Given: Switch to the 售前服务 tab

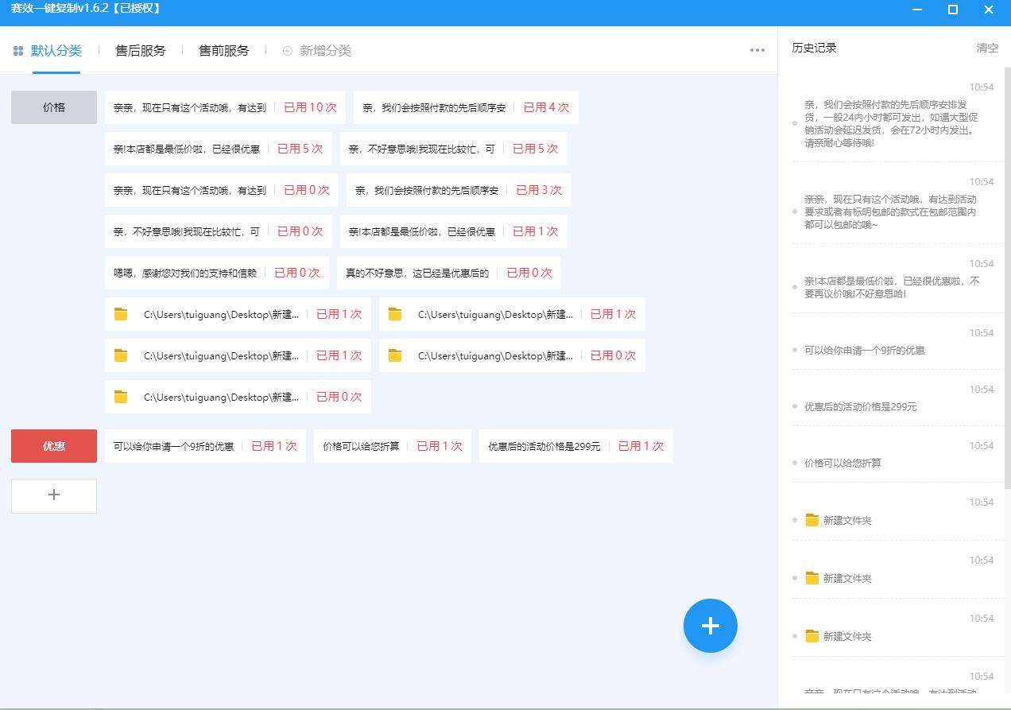Looking at the screenshot, I should [x=223, y=49].
